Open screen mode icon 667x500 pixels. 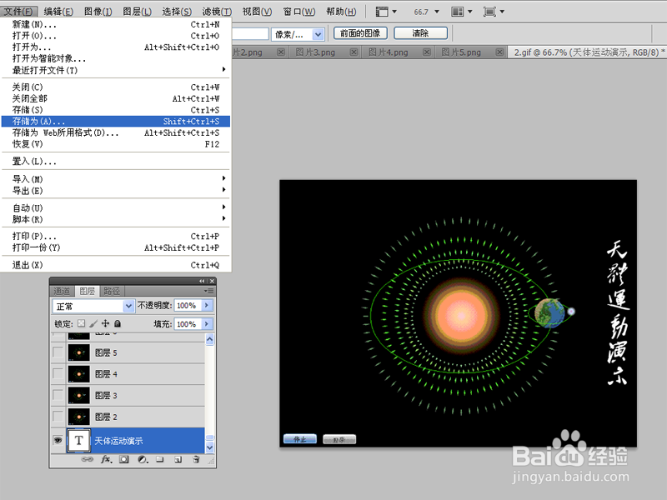click(494, 12)
